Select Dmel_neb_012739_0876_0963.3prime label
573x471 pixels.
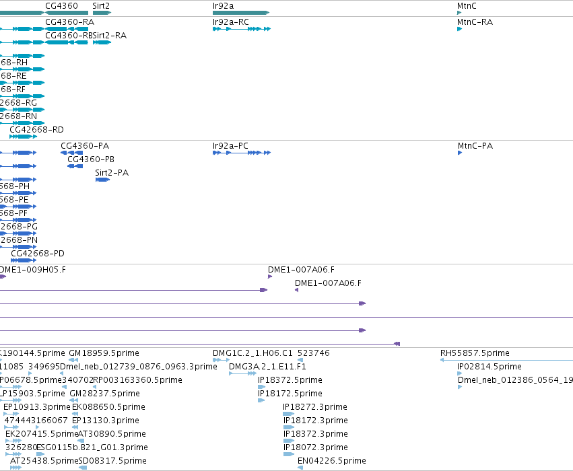[x=139, y=367]
